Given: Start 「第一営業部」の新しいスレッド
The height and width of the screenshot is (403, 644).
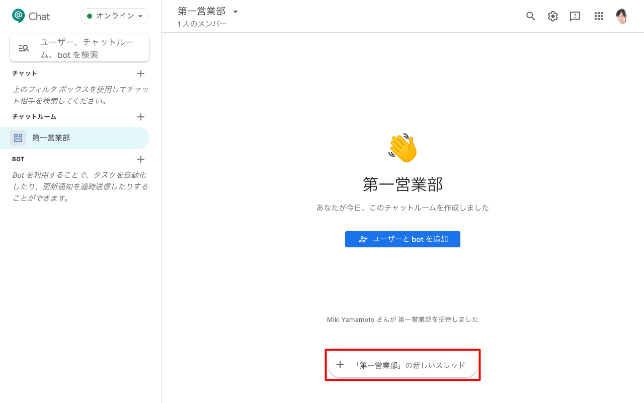Looking at the screenshot, I should tap(403, 365).
